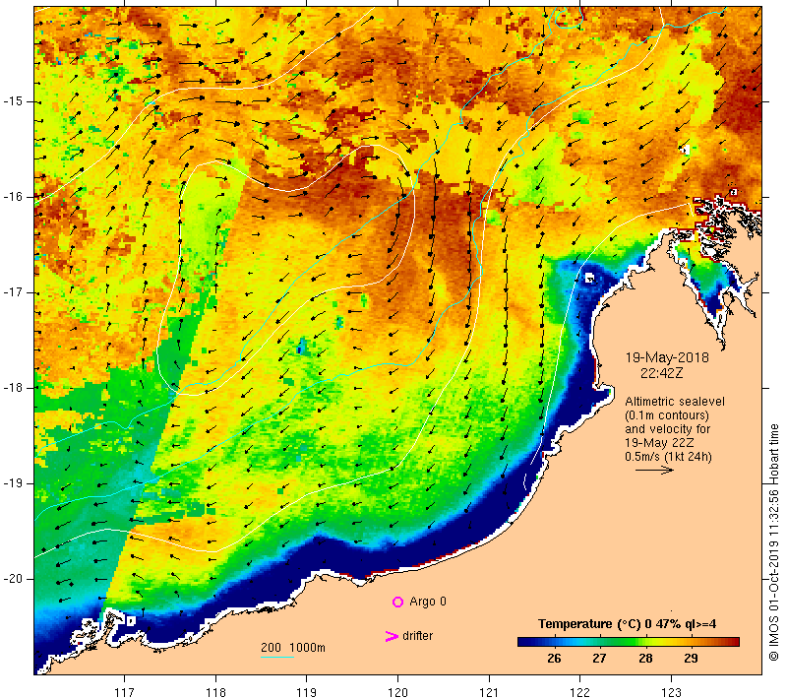
Task: Click the '118' longitude axis label
Action: (215, 692)
